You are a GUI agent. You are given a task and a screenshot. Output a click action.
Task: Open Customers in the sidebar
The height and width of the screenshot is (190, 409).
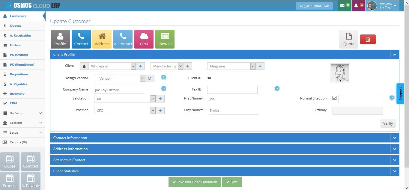[x=22, y=16]
